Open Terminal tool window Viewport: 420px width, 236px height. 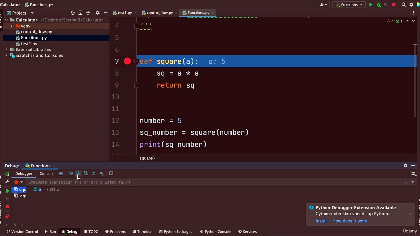pyautogui.click(x=142, y=232)
